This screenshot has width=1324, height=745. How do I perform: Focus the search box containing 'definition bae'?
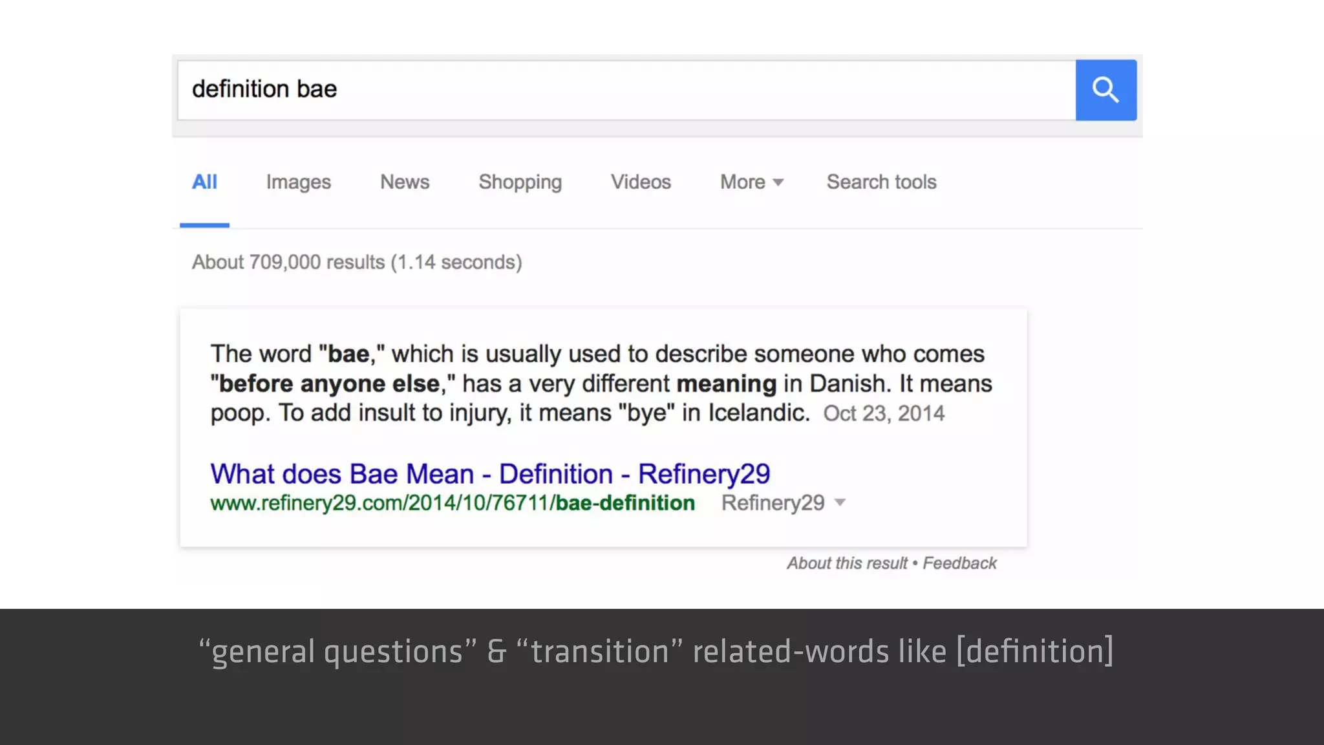tap(626, 90)
